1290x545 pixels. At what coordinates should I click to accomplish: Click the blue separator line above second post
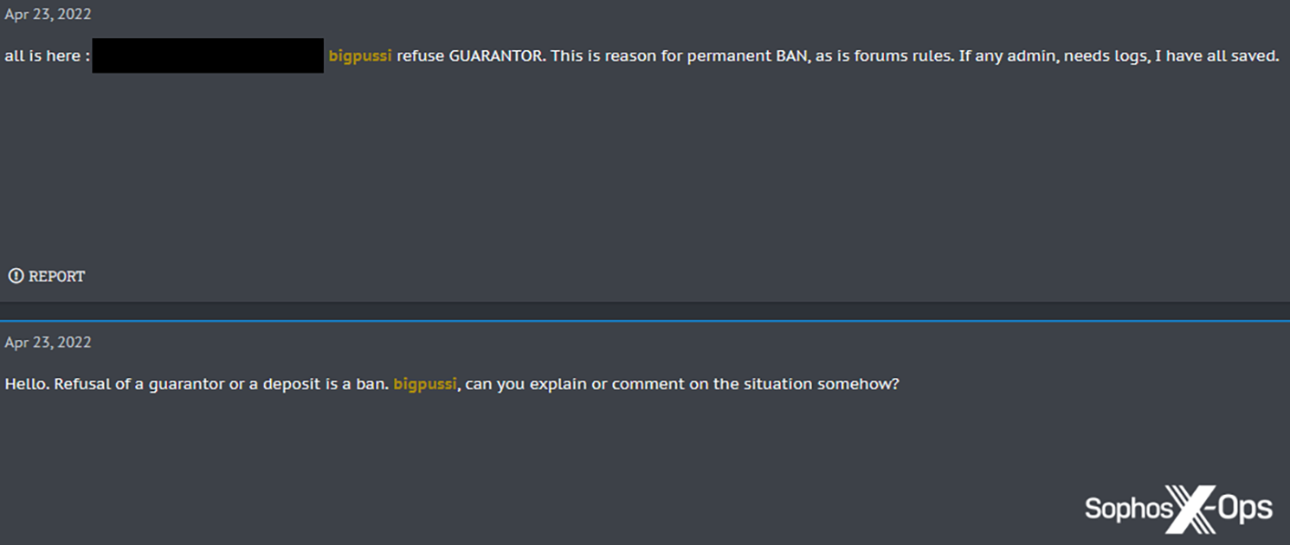645,321
